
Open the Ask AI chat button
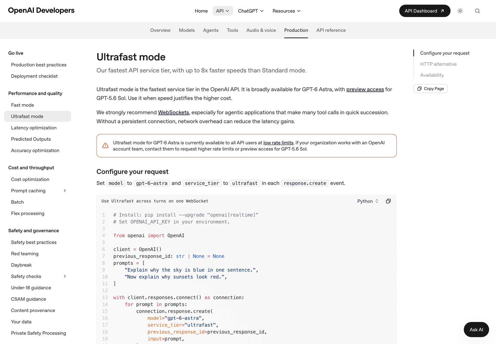pyautogui.click(x=476, y=330)
